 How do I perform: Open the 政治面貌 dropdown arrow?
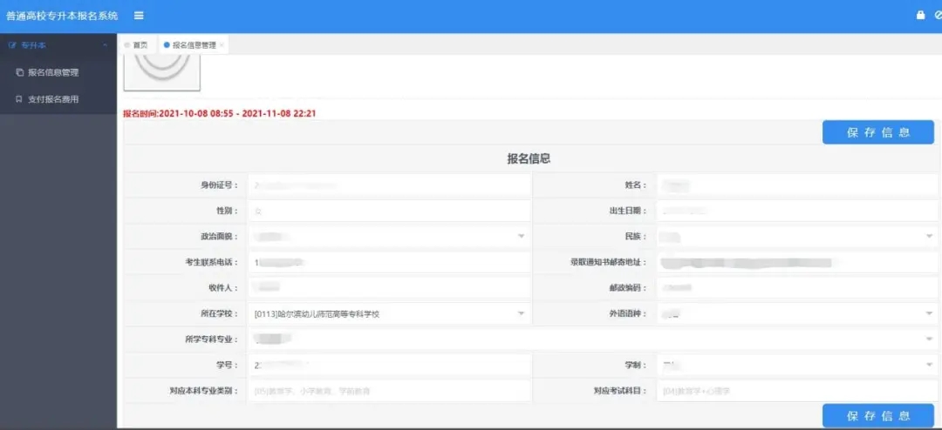(521, 236)
